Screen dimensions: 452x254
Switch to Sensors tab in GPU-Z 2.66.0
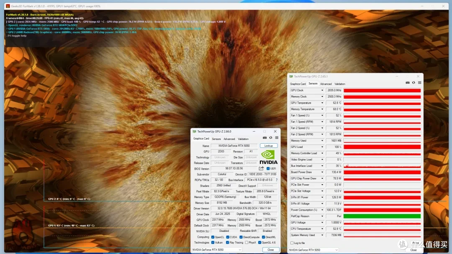click(216, 139)
